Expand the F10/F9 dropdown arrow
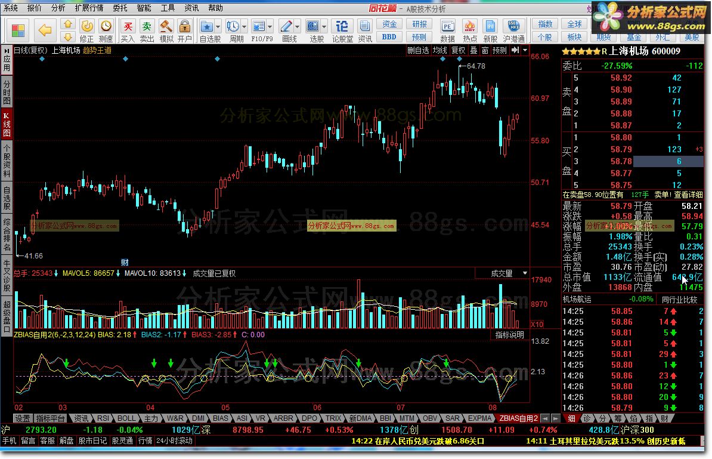This screenshot has width=712, height=459. pyautogui.click(x=270, y=26)
